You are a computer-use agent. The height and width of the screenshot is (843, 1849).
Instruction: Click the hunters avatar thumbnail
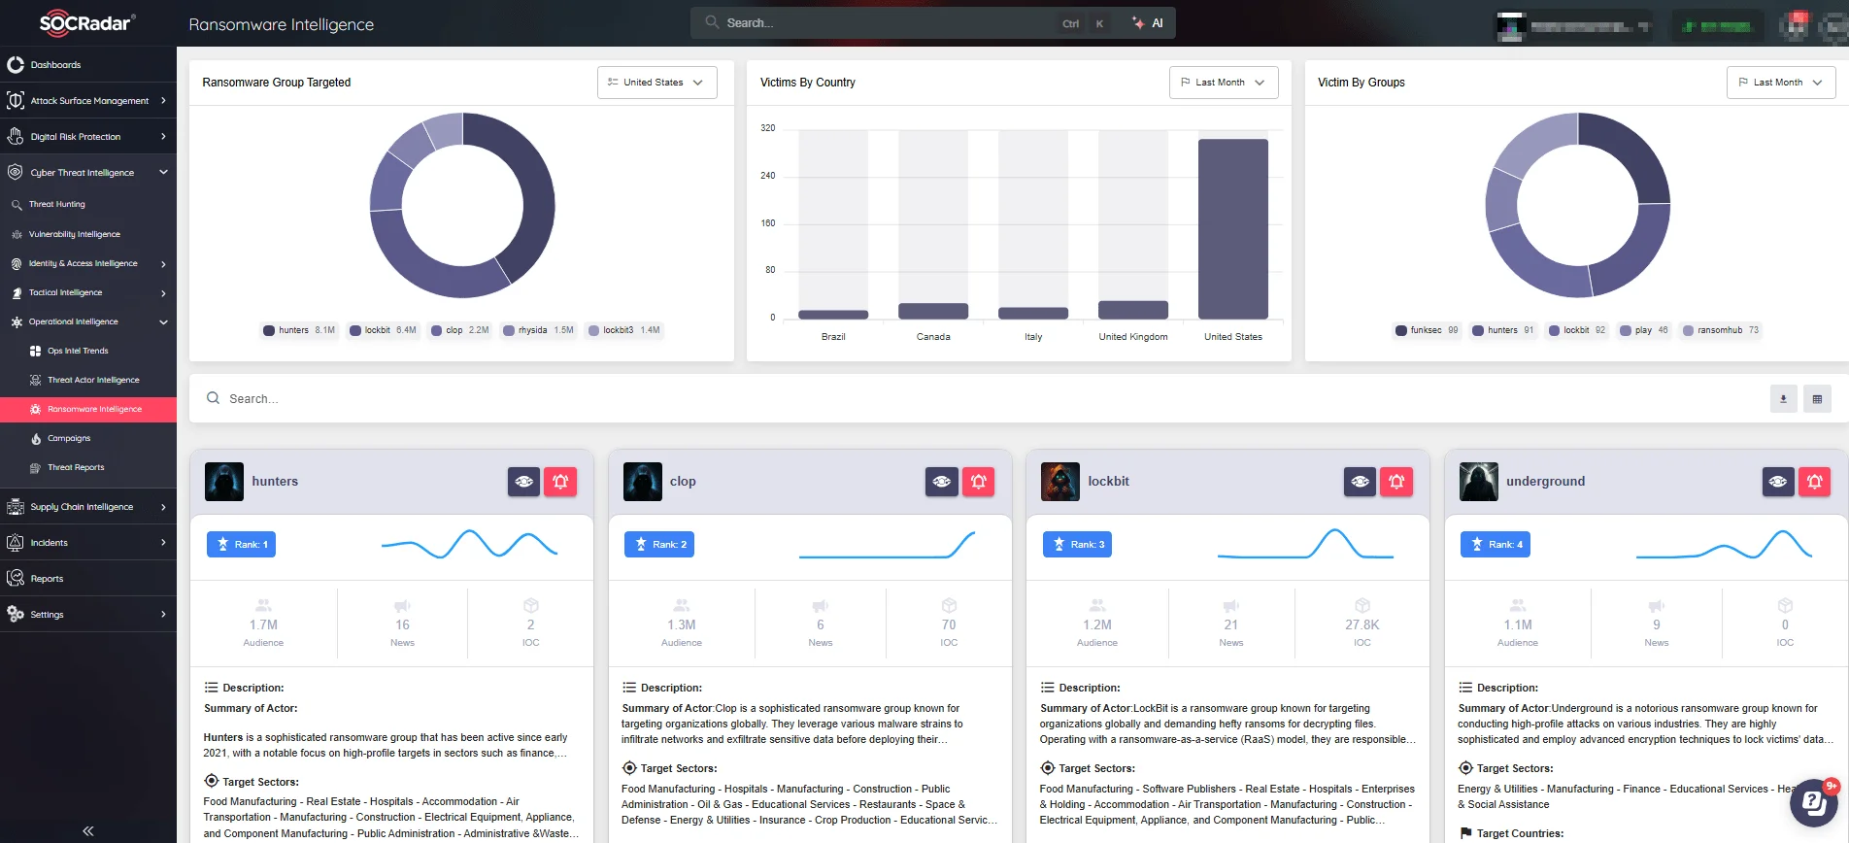coord(224,482)
